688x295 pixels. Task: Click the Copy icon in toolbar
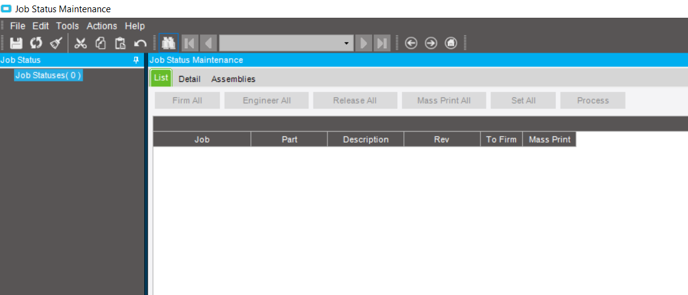100,43
